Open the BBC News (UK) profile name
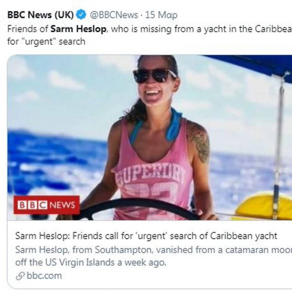Viewport: 292px width, 292px height. point(41,15)
